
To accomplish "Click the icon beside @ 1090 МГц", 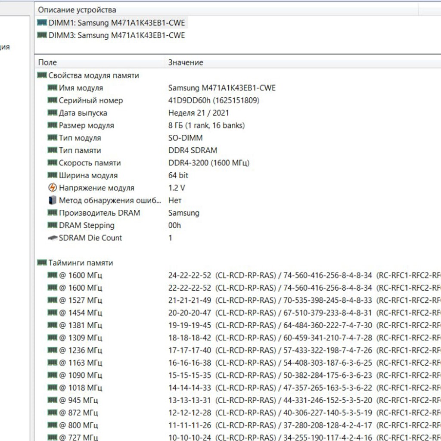I will [52, 375].
